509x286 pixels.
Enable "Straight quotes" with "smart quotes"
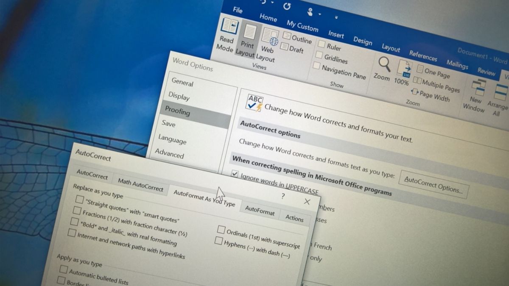(x=79, y=199)
